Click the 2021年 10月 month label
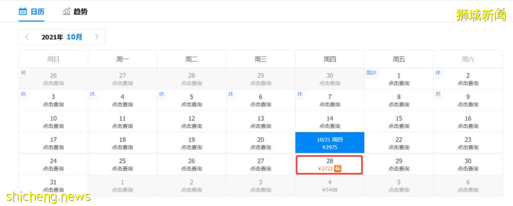 62,37
